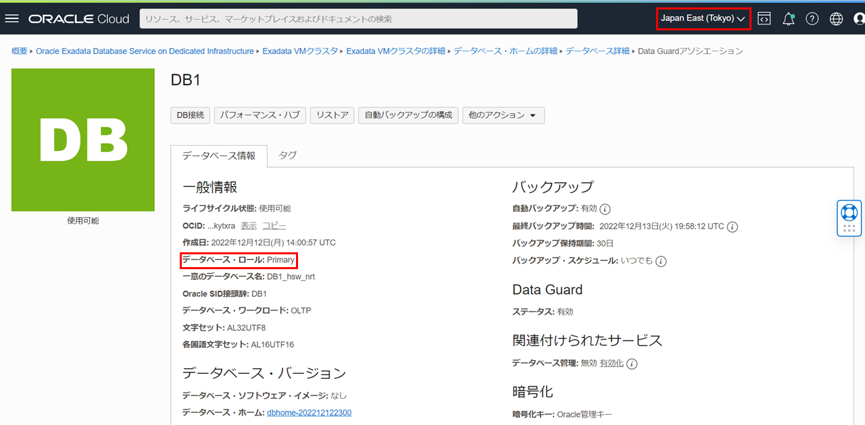Click info icon beside backup schedule
The image size is (865, 425).
click(661, 261)
